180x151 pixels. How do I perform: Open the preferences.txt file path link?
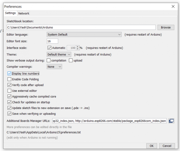44,132
